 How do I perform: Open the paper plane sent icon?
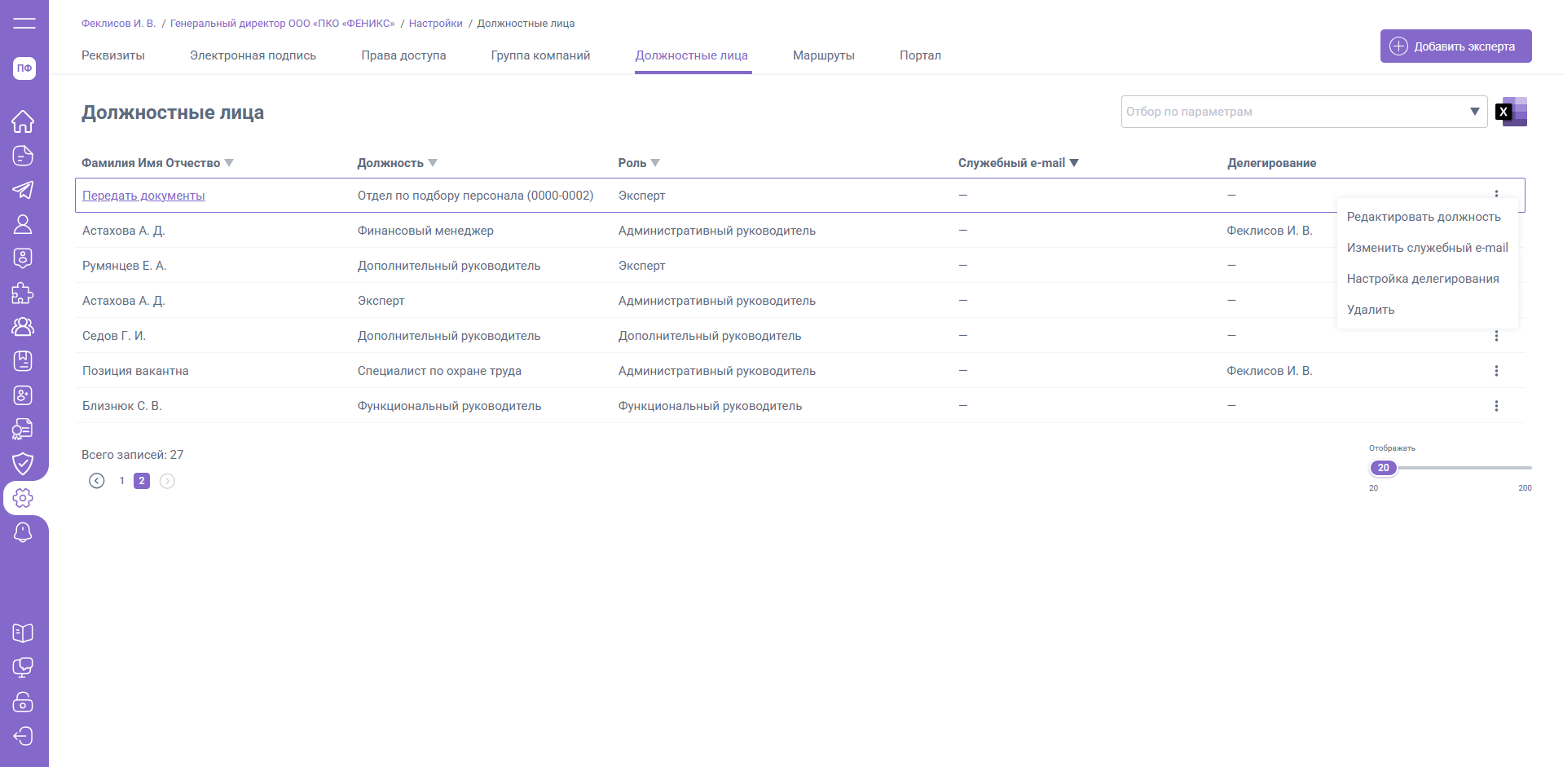pos(23,190)
